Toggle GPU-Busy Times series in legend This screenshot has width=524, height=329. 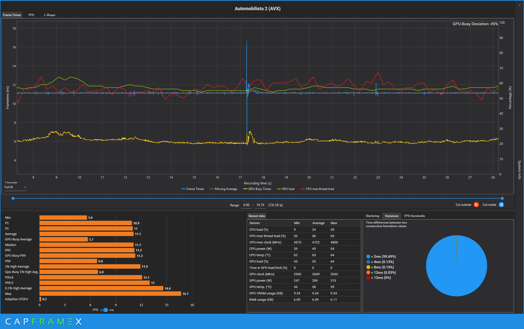[257, 189]
